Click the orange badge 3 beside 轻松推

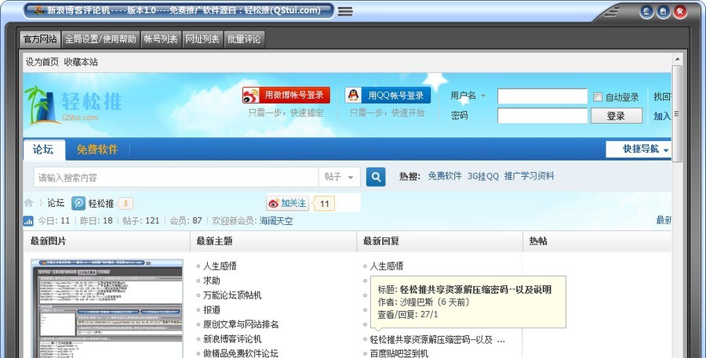pyautogui.click(x=126, y=204)
